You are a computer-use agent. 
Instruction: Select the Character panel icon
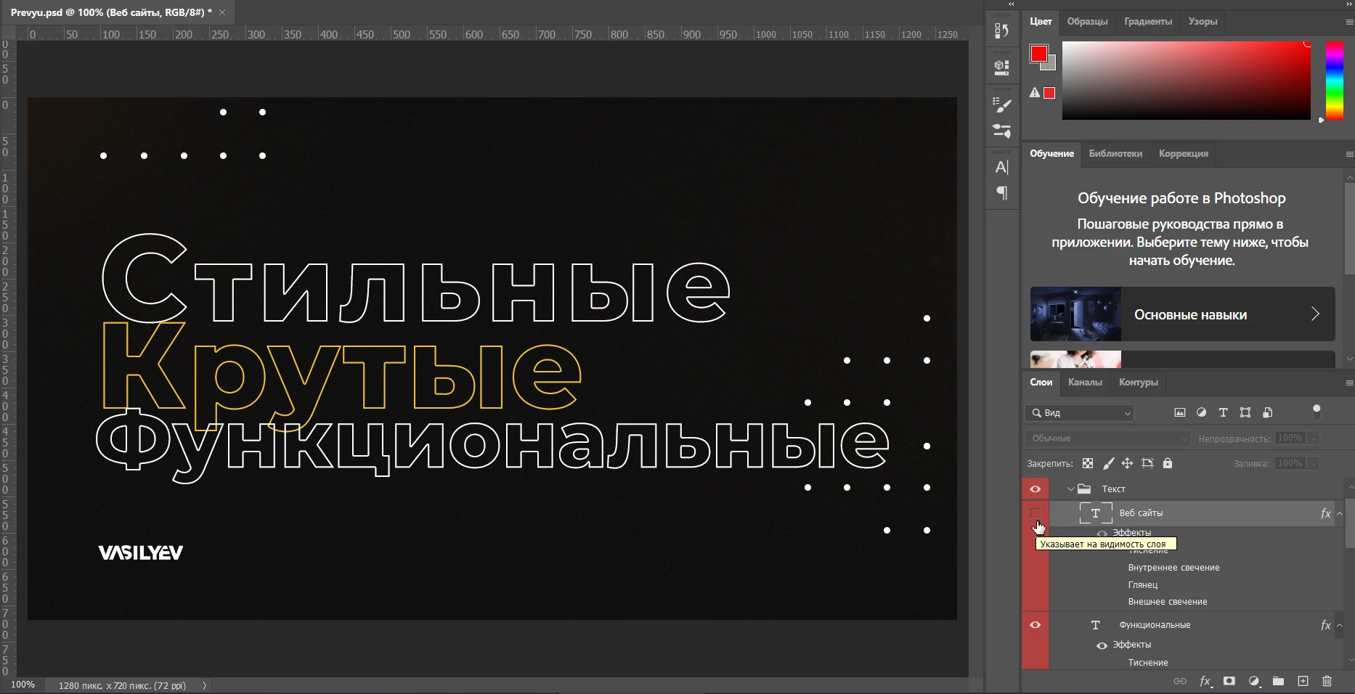pos(1001,166)
